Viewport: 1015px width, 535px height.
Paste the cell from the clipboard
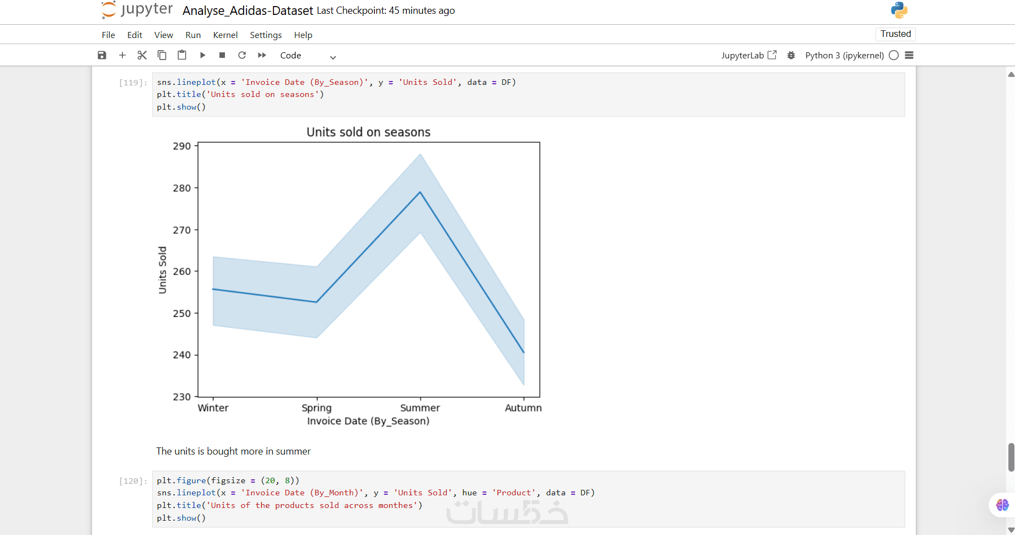[182, 55]
